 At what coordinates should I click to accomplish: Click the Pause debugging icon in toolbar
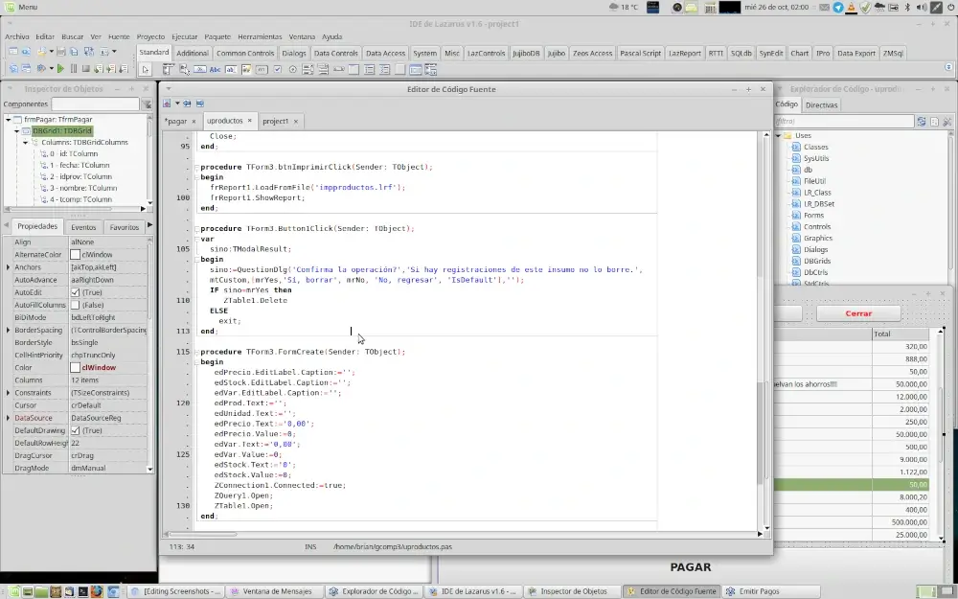click(x=74, y=68)
